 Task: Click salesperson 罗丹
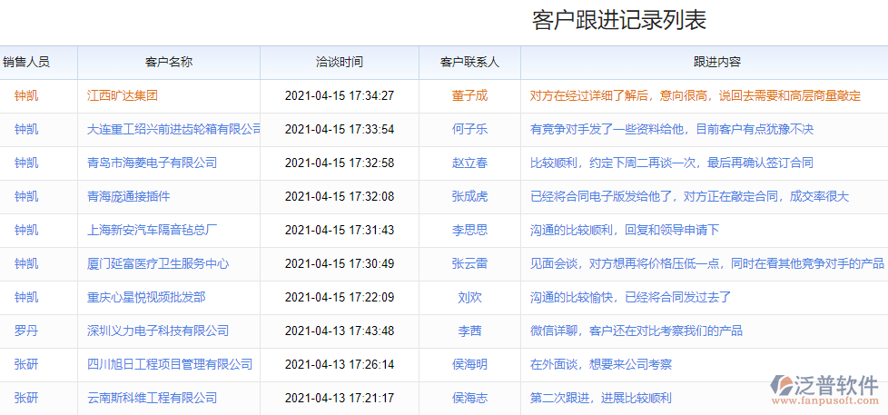[x=26, y=331]
